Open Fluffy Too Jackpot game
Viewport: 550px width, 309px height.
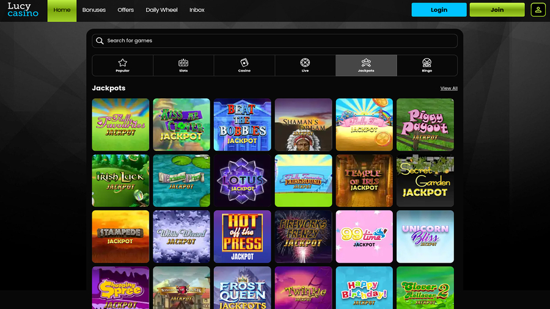364,125
